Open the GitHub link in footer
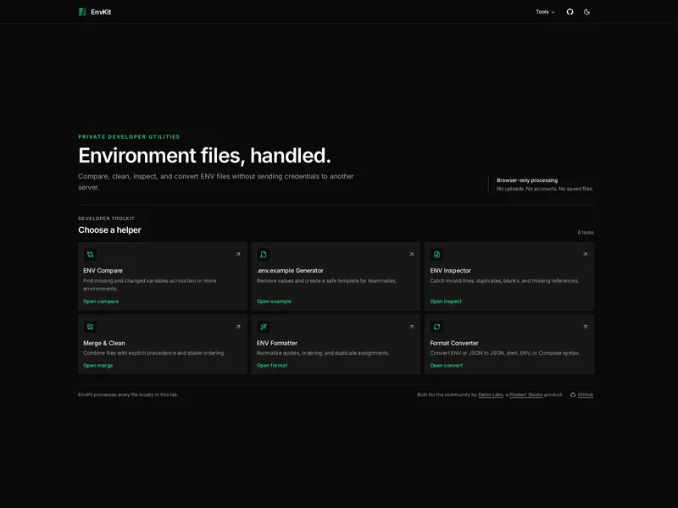The height and width of the screenshot is (508, 678). pos(586,395)
